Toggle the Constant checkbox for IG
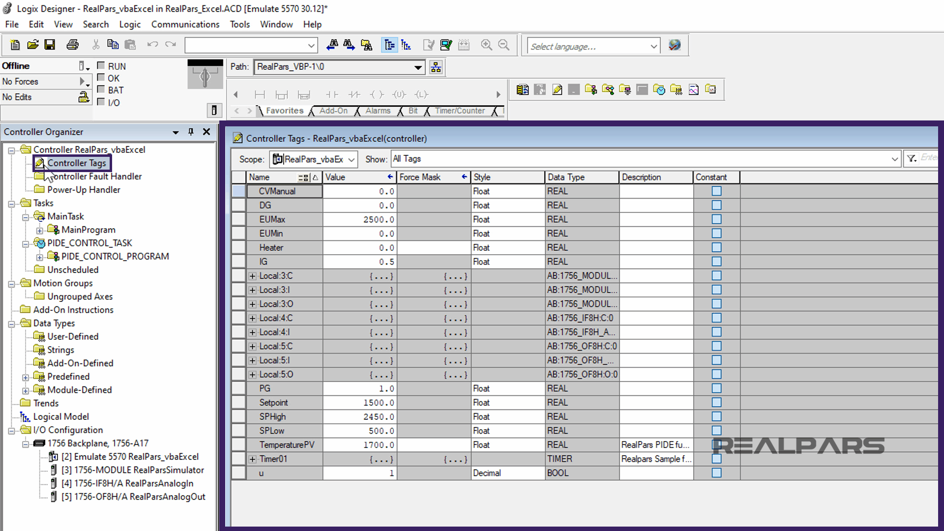Image resolution: width=944 pixels, height=531 pixels. tap(716, 262)
